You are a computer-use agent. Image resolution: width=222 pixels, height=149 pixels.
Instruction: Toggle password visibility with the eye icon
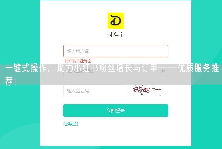click(163, 71)
